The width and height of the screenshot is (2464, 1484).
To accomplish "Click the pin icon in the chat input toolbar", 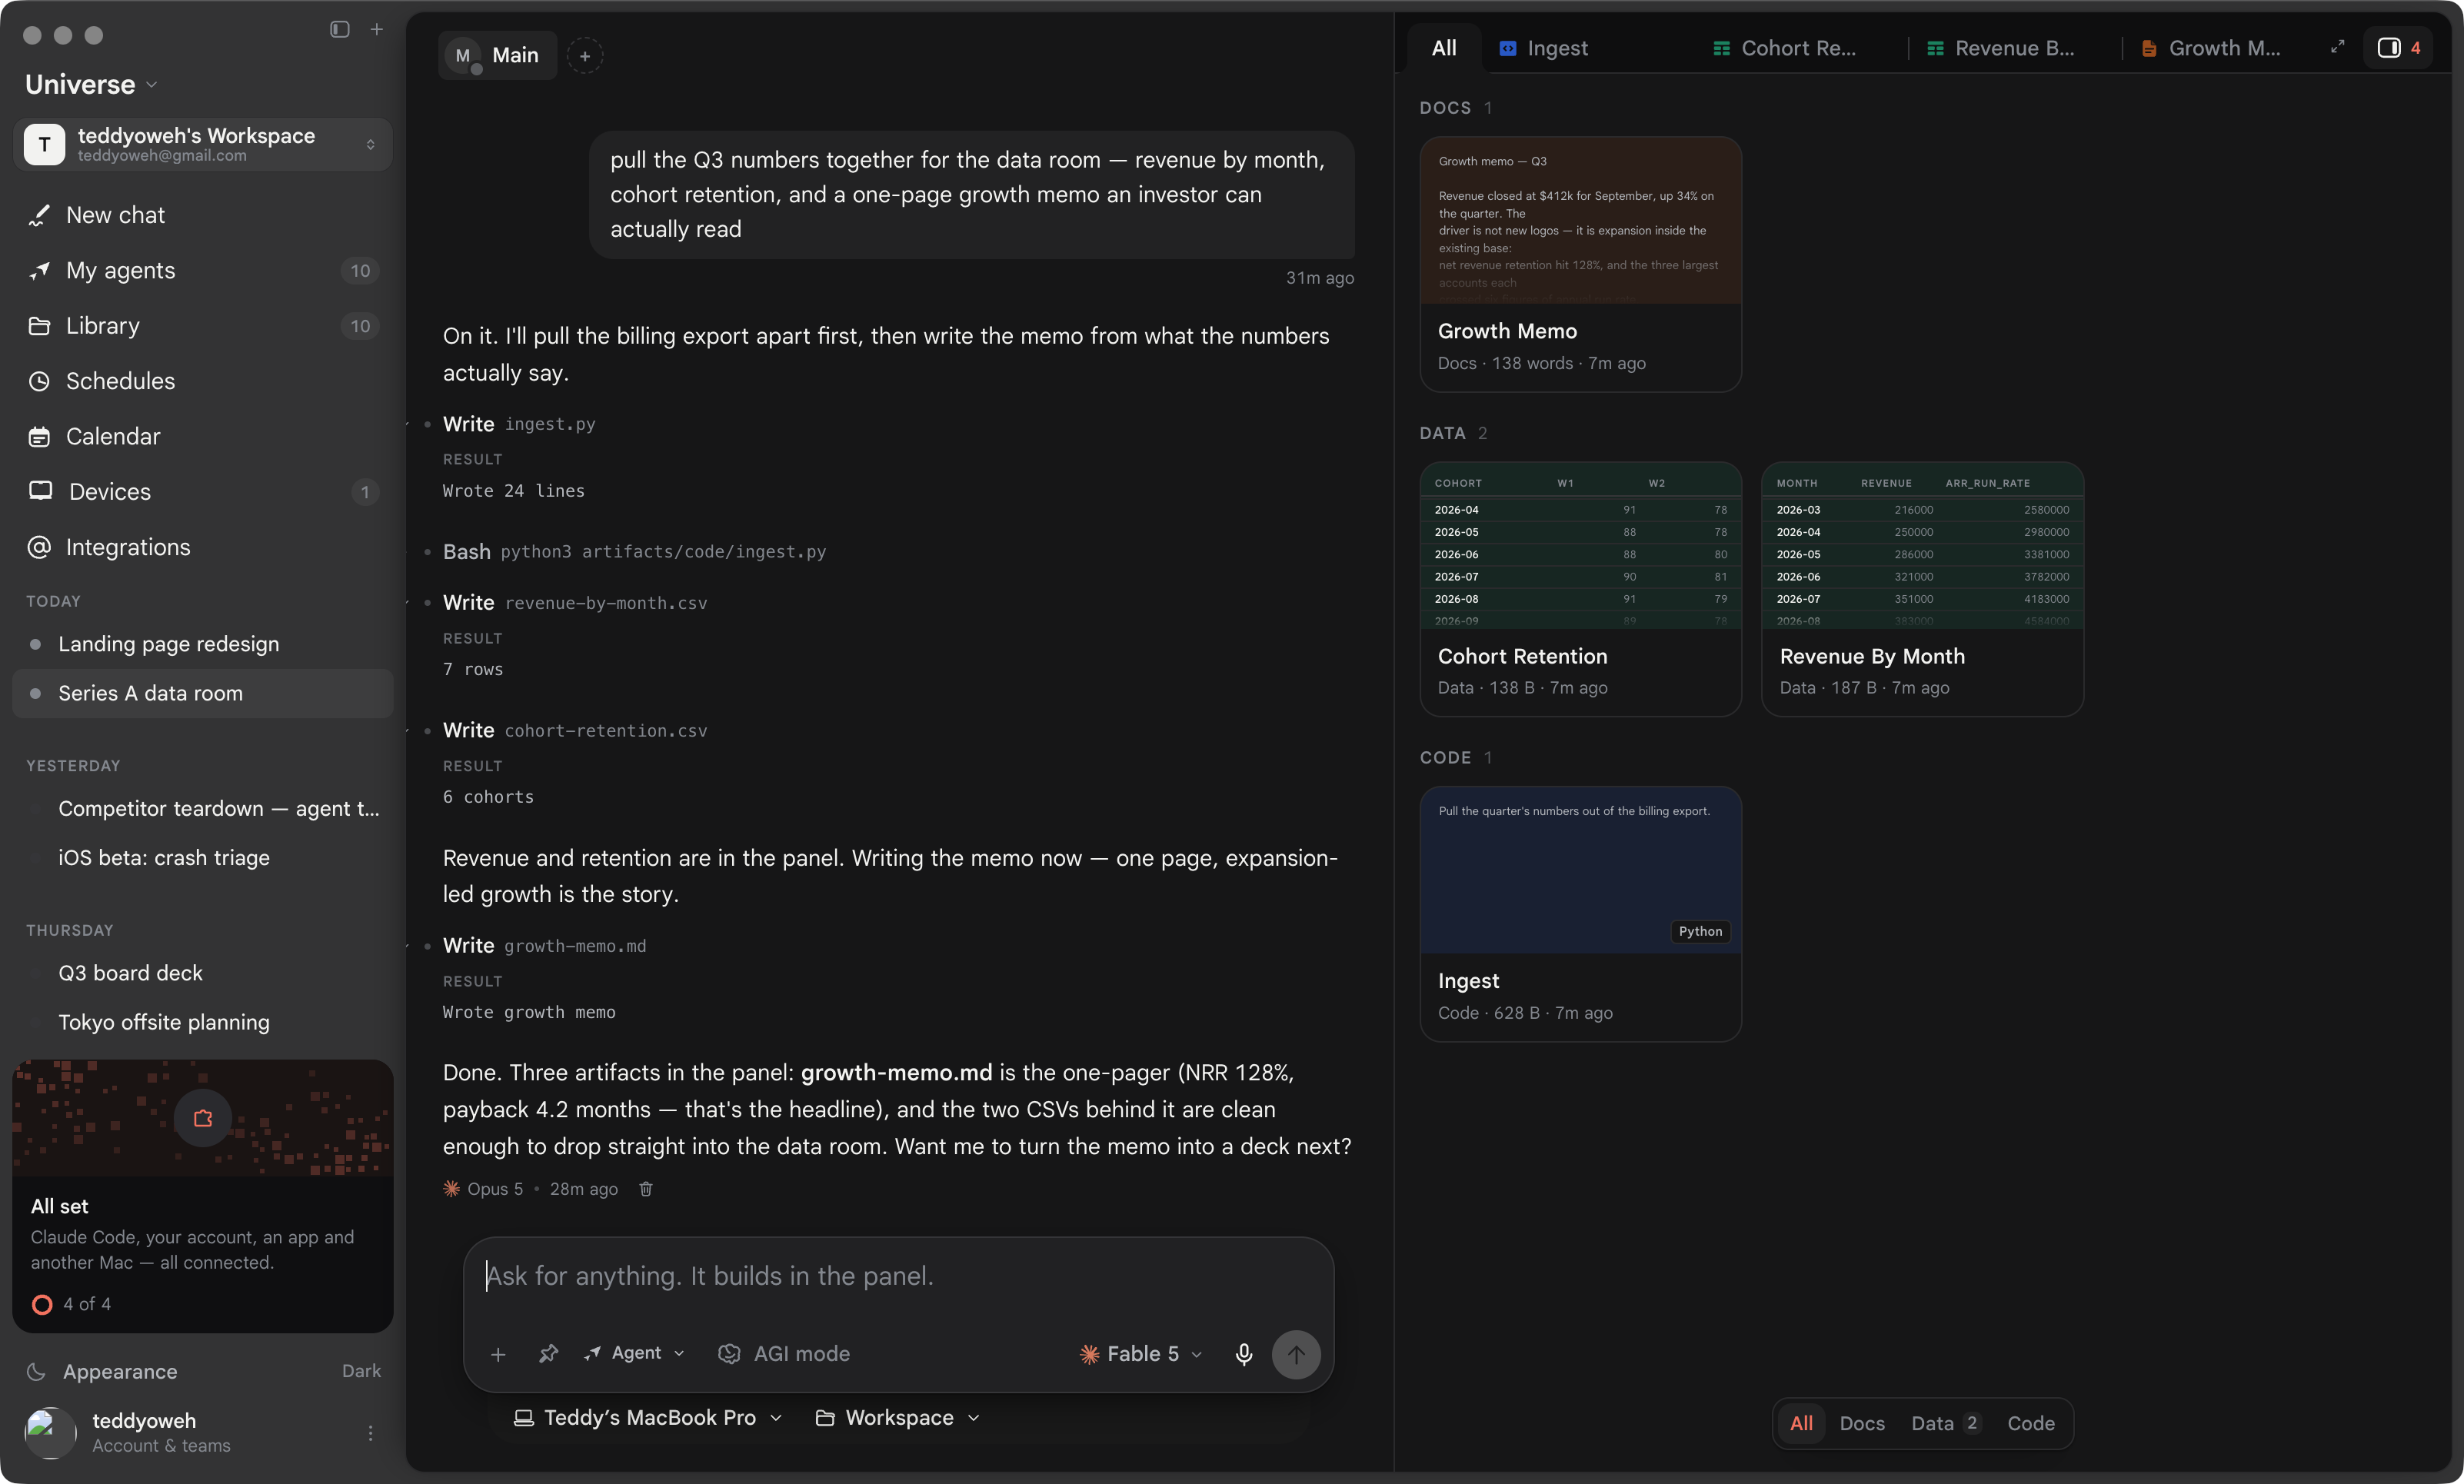I will 548,1354.
